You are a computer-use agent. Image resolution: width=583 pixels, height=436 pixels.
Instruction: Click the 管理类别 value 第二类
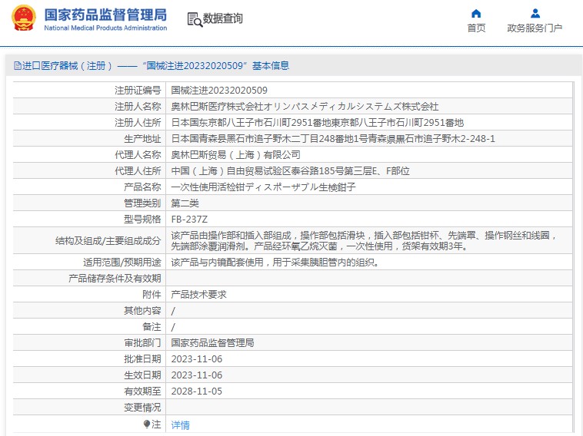[x=185, y=203]
